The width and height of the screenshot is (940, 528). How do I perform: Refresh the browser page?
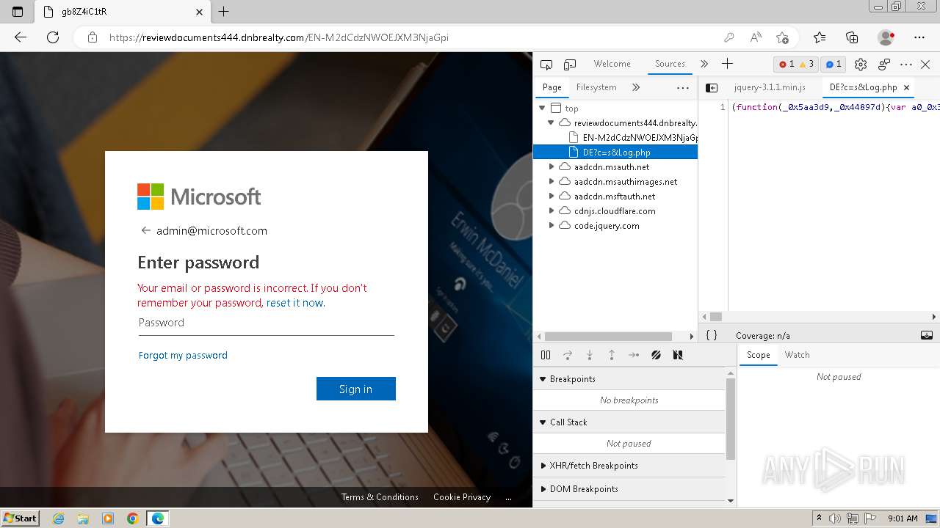pos(53,37)
